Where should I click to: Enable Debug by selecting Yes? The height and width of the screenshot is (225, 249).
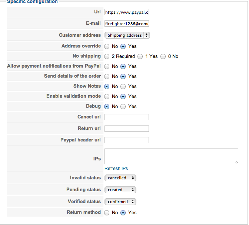(123, 107)
